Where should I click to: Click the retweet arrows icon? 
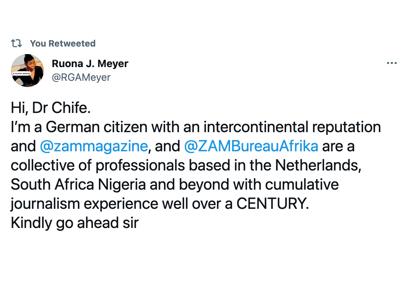16,43
